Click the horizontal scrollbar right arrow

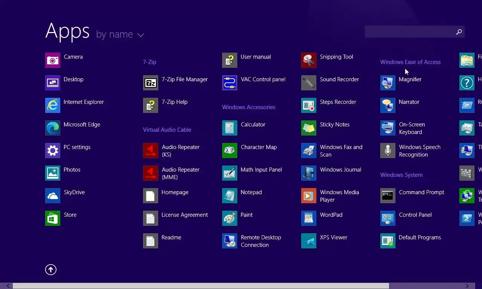[467, 286]
